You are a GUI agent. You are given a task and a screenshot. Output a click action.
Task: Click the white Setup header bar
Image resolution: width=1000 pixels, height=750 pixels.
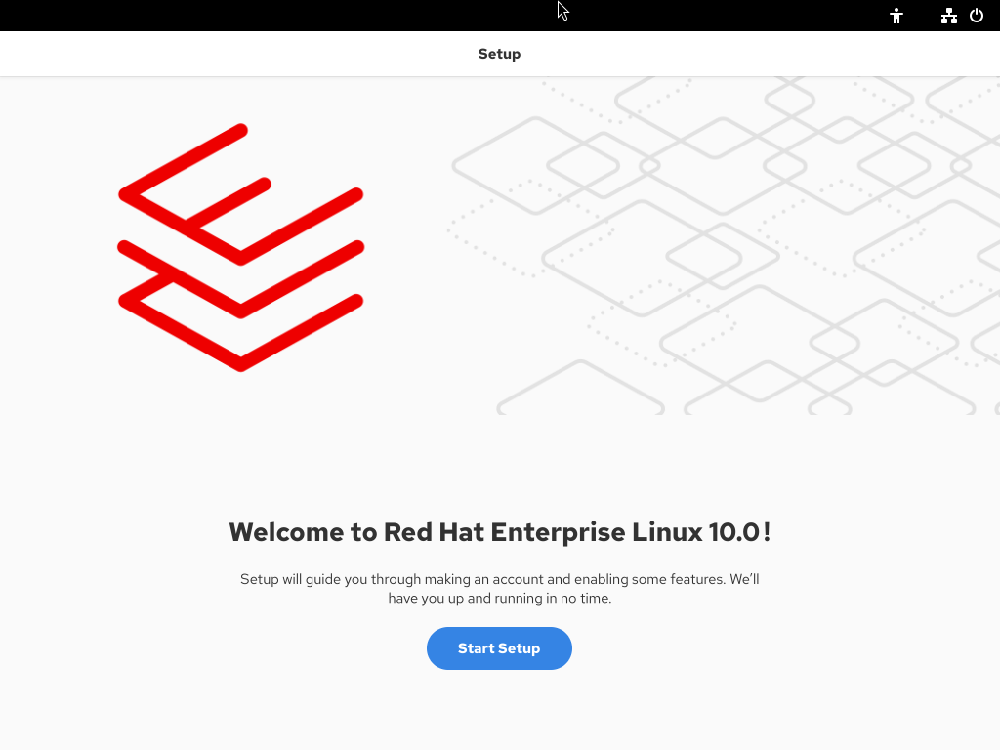[x=500, y=54]
